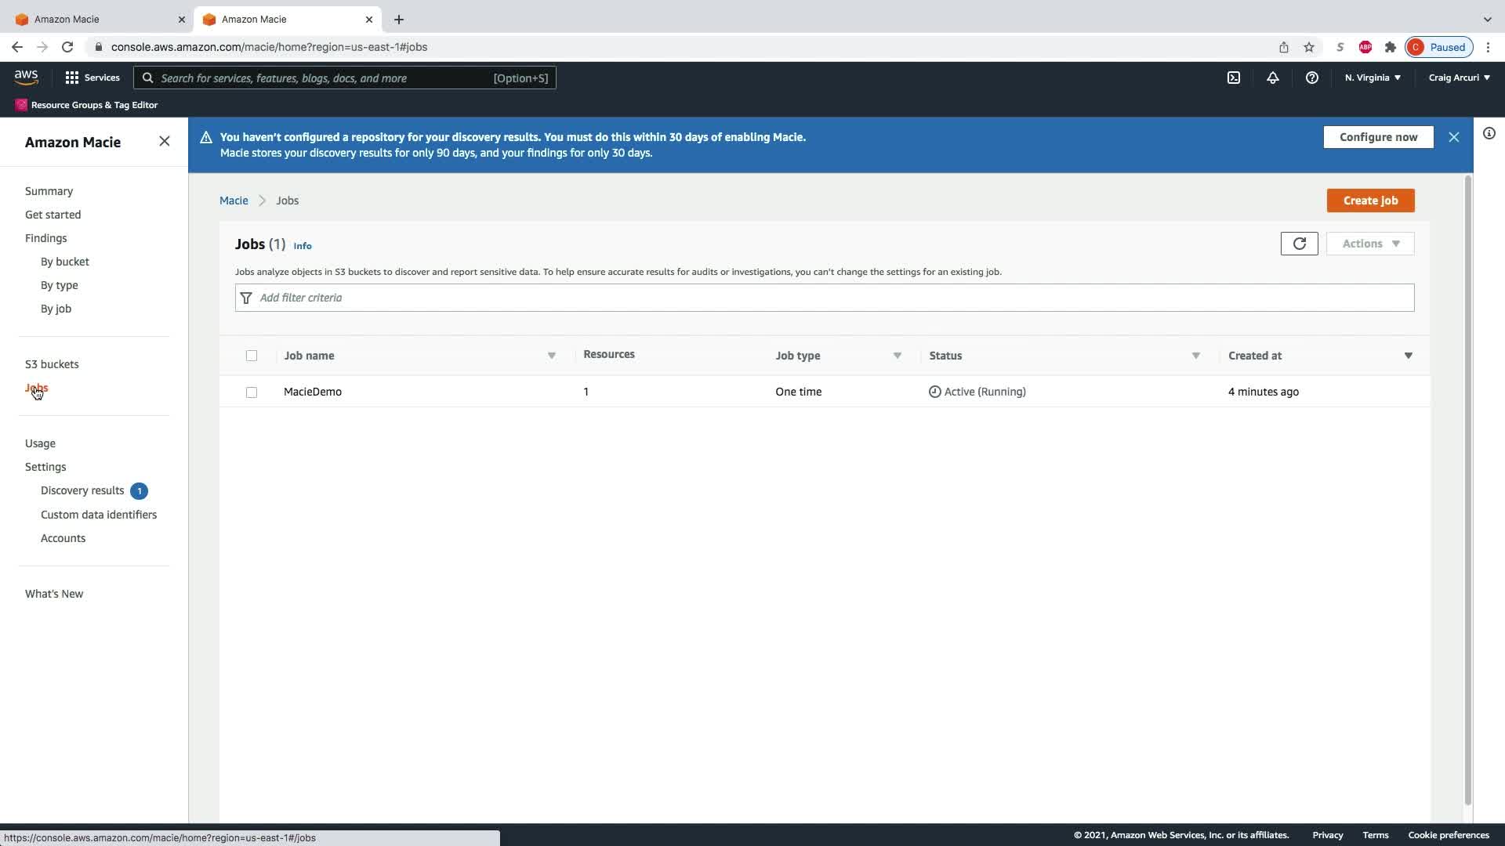Open the info panel icon at right edge
The image size is (1505, 846).
point(1489,133)
